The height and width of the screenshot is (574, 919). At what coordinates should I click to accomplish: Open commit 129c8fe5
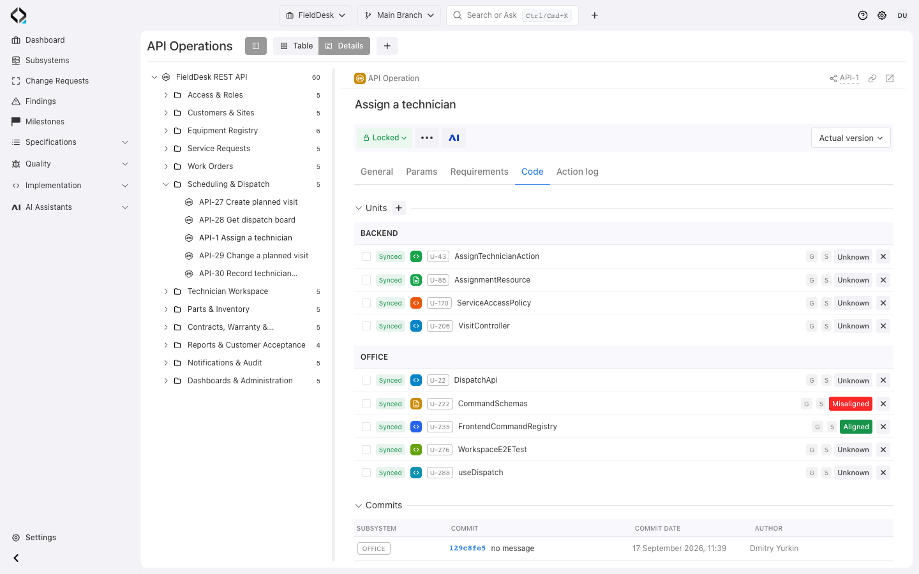pos(467,548)
